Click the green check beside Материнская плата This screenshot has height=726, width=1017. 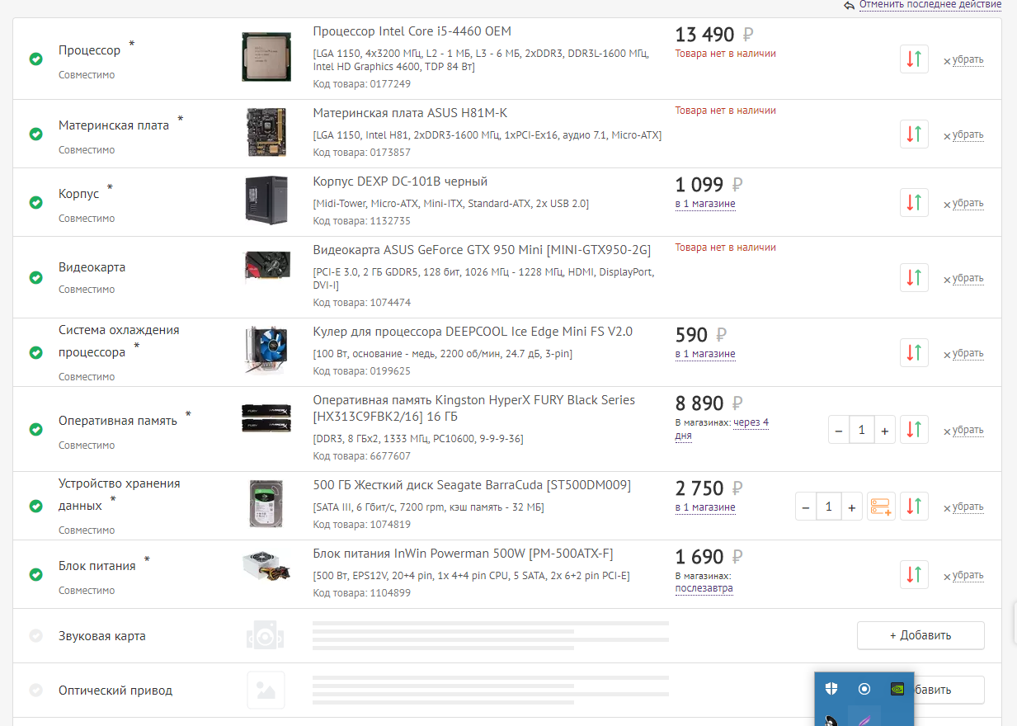click(35, 134)
